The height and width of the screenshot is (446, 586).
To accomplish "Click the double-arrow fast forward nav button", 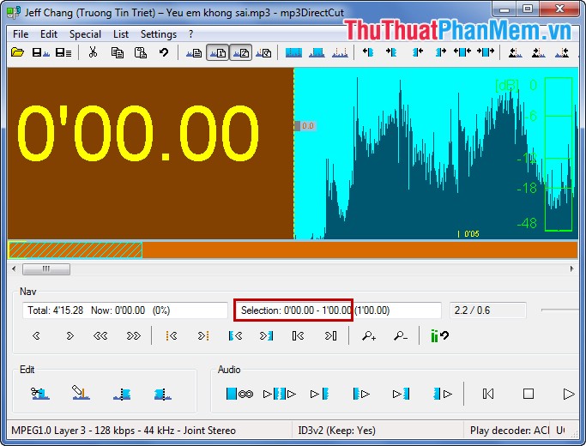I will click(x=133, y=335).
